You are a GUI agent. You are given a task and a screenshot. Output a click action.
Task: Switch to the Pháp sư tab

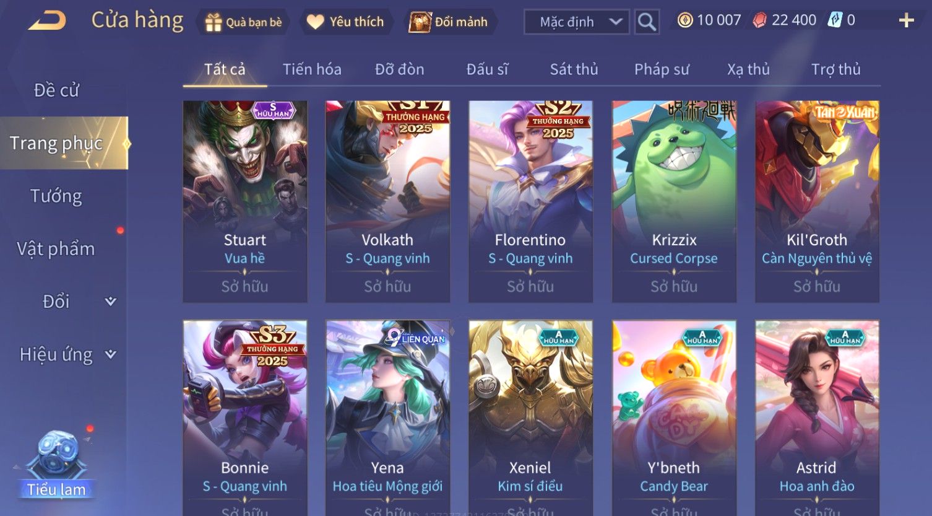pyautogui.click(x=662, y=69)
